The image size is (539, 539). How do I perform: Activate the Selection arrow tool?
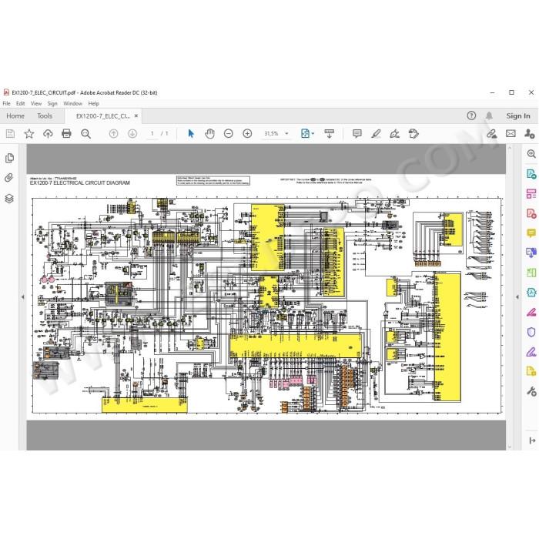(191, 134)
